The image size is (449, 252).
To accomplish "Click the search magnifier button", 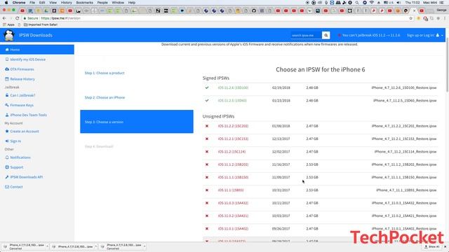I will pyautogui.click(x=326, y=35).
